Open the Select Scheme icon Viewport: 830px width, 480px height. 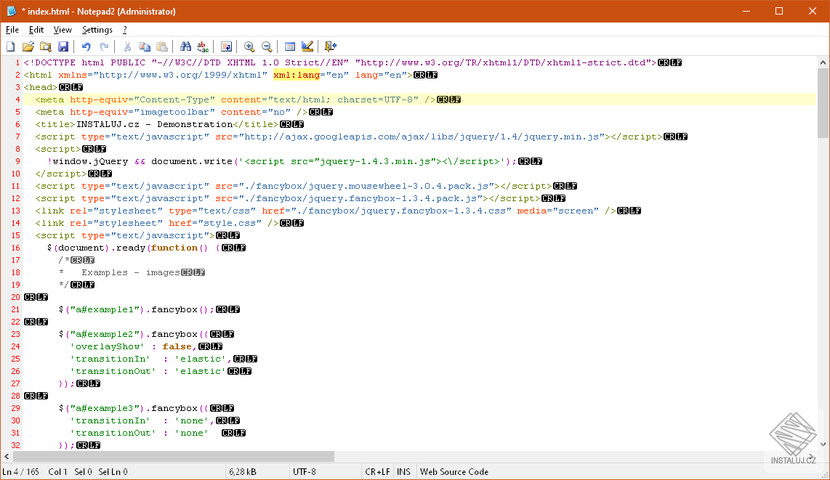tap(290, 46)
